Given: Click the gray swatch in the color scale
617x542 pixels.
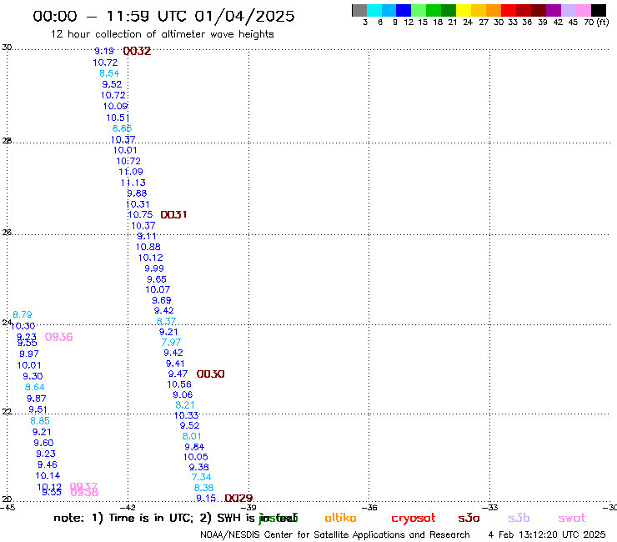Looking at the screenshot, I should [359, 10].
